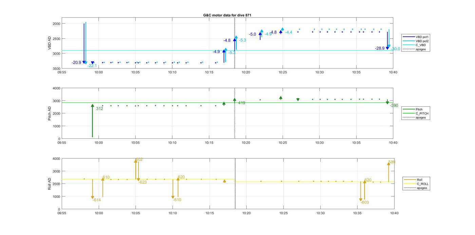Click the 419 pitch data label
Viewport: 475px width, 235px height.
click(242, 103)
